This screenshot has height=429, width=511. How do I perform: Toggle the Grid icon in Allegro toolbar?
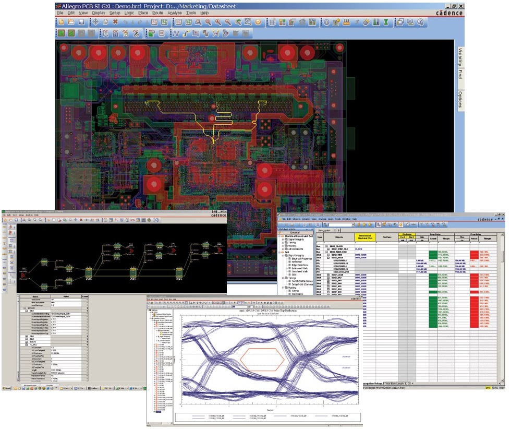[272, 22]
